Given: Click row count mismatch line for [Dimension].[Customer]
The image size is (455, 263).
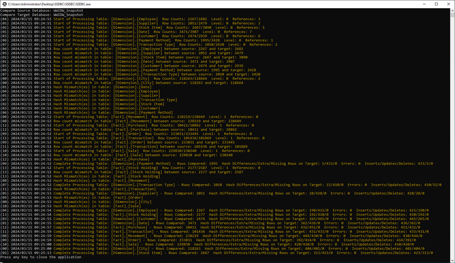Looking at the screenshot, I should pyautogui.click(x=122, y=66).
